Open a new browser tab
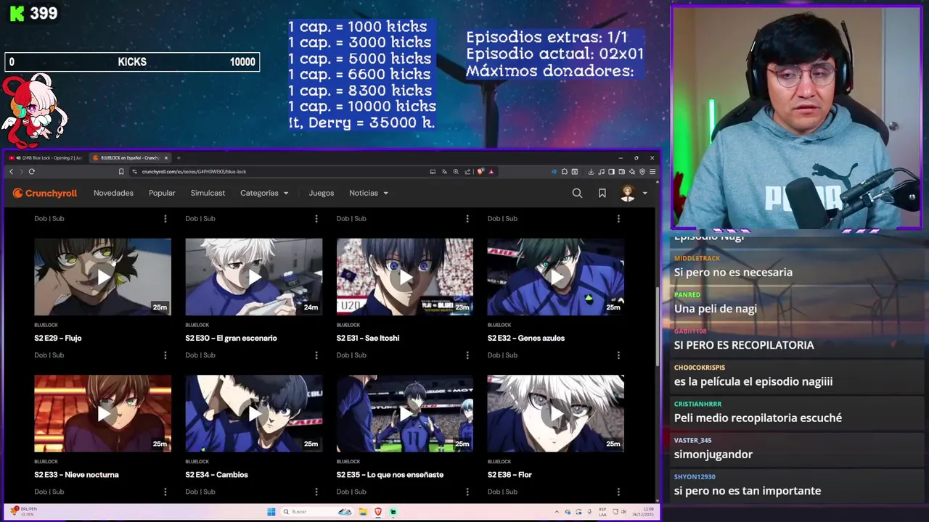This screenshot has width=929, height=522. [x=179, y=158]
